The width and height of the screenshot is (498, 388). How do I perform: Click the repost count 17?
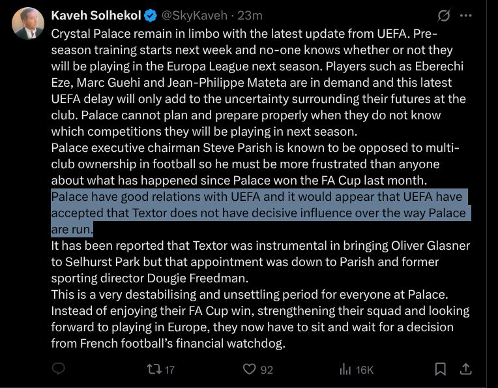point(169,370)
